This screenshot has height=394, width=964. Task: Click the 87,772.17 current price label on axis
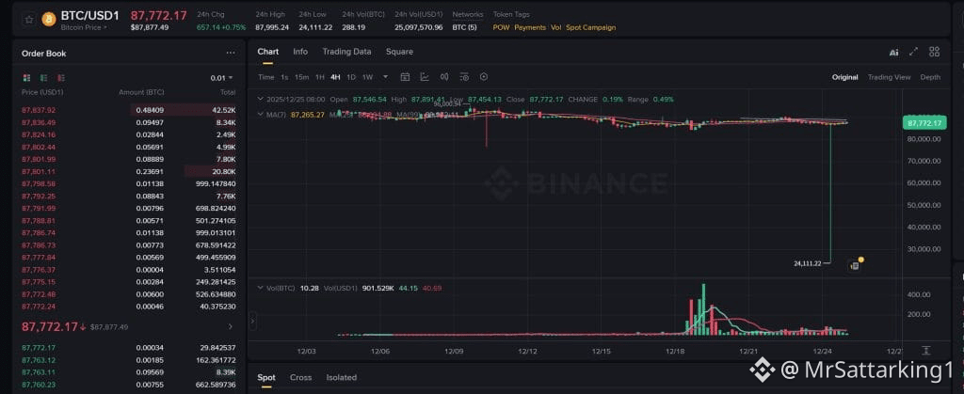923,123
